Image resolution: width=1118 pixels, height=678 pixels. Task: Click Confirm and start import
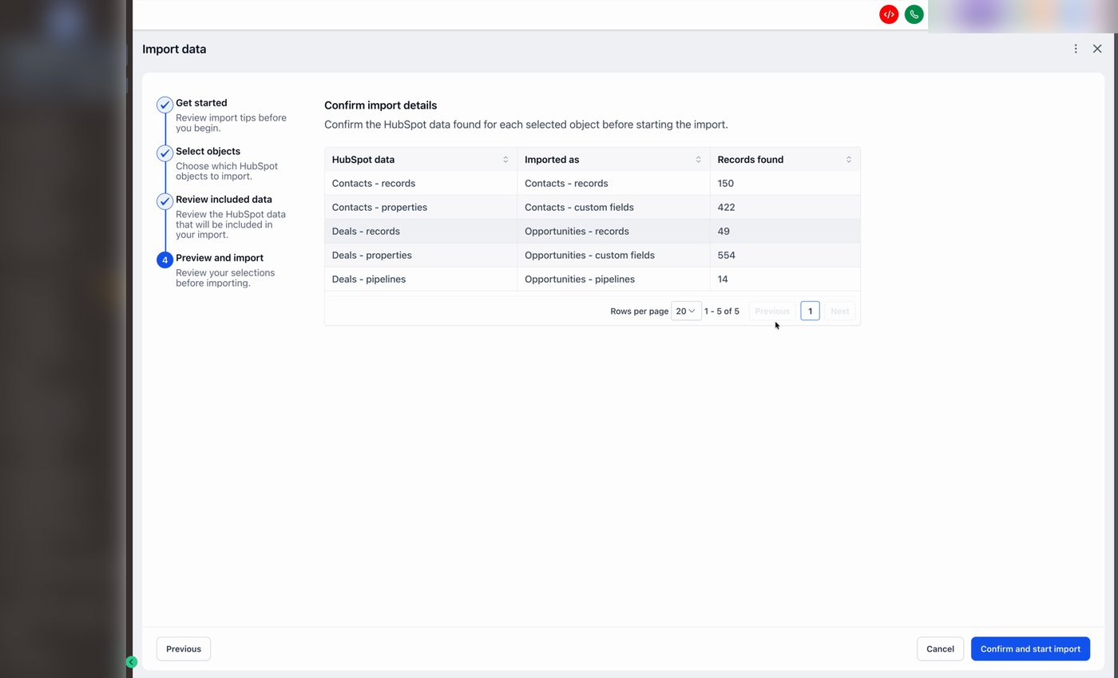coord(1030,648)
